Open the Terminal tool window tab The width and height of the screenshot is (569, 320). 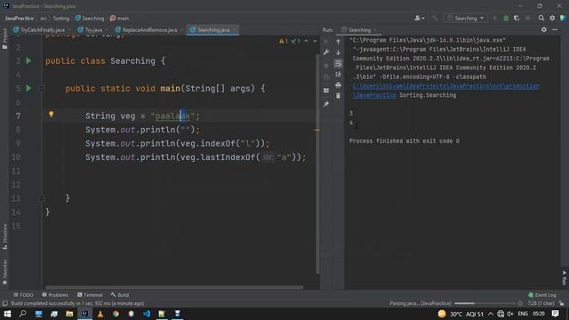pos(90,295)
